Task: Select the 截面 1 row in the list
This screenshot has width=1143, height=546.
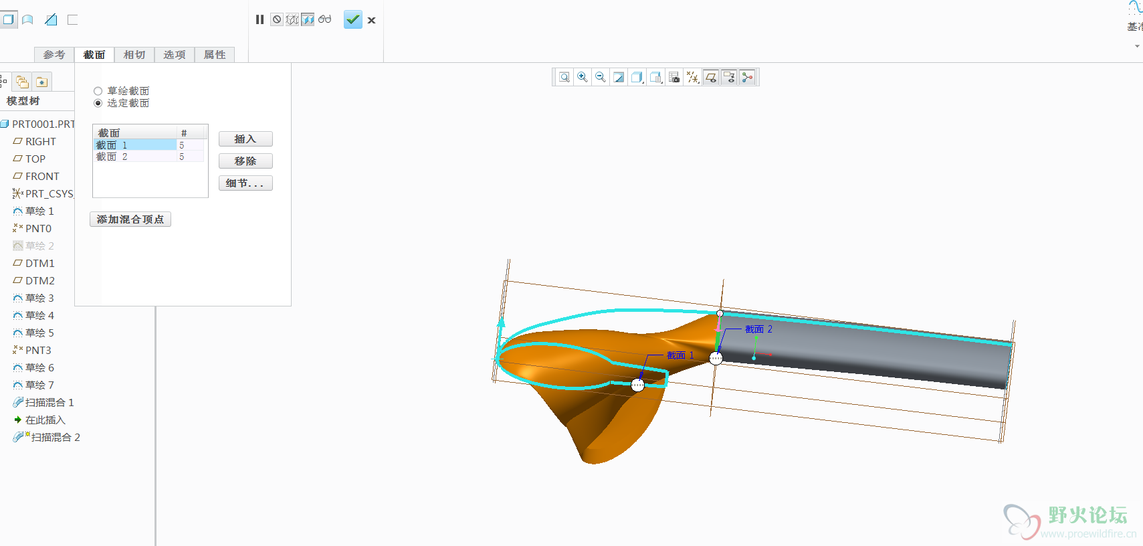Action: (x=150, y=145)
